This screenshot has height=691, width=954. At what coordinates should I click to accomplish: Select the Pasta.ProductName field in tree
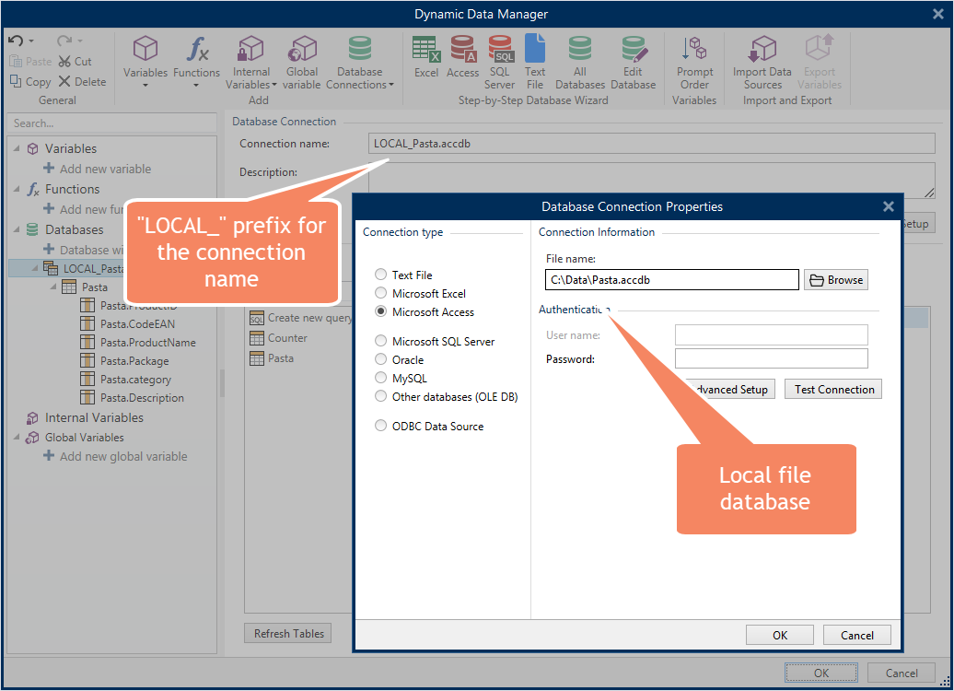(x=148, y=343)
